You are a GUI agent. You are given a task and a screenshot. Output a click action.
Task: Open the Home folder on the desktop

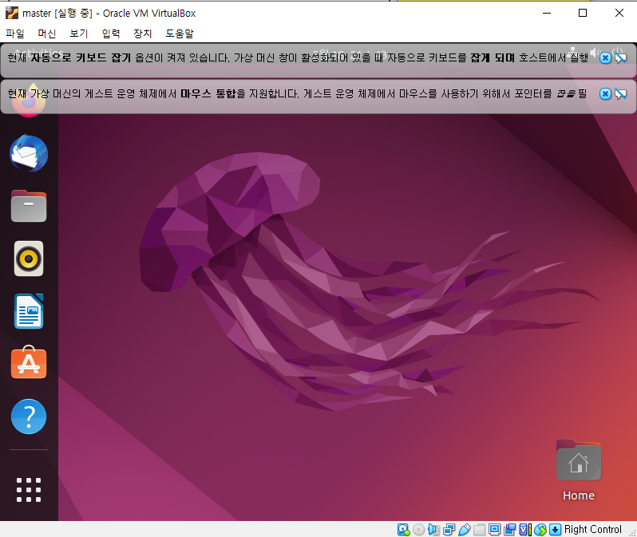click(579, 471)
